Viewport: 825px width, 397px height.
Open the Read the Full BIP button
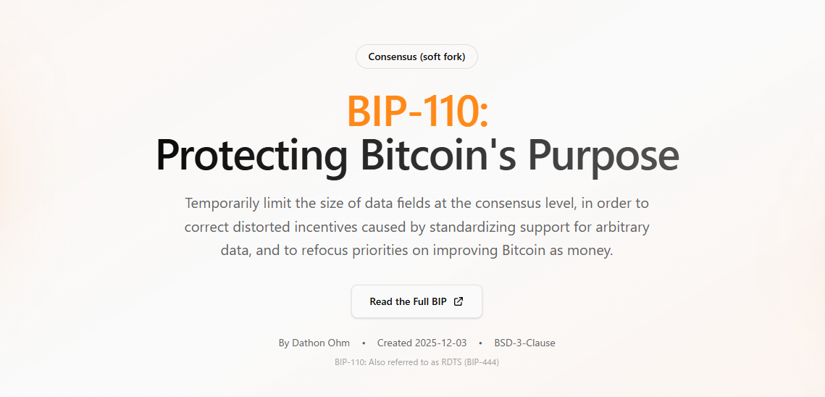click(x=416, y=301)
